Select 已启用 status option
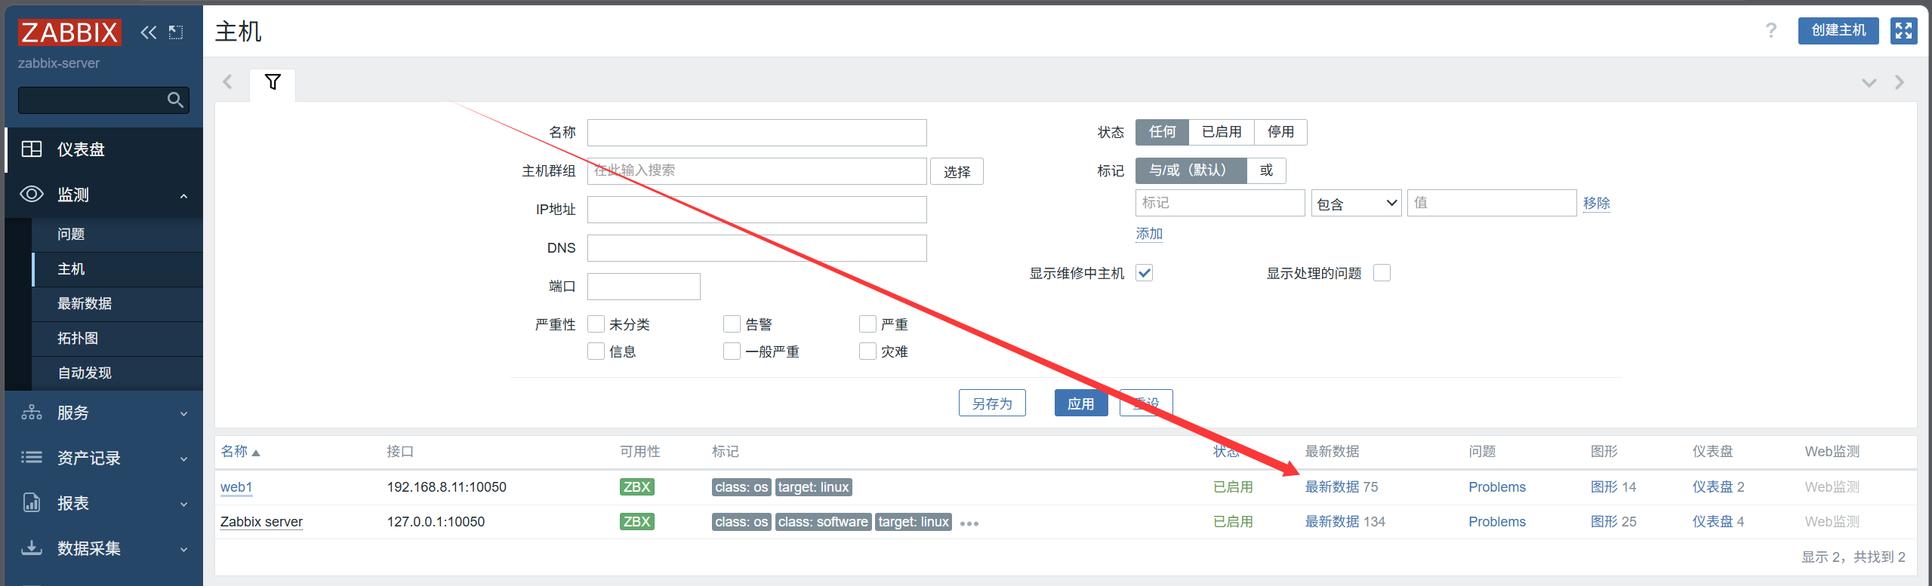This screenshot has width=1932, height=586. click(x=1222, y=132)
